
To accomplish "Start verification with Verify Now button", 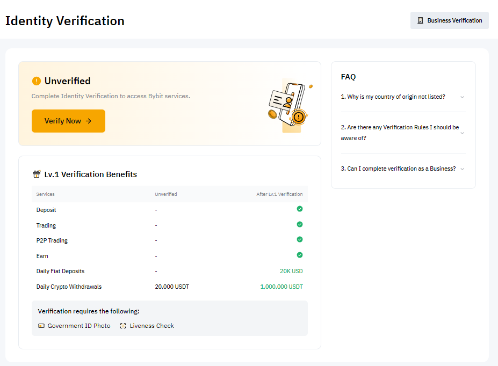I will click(x=68, y=121).
